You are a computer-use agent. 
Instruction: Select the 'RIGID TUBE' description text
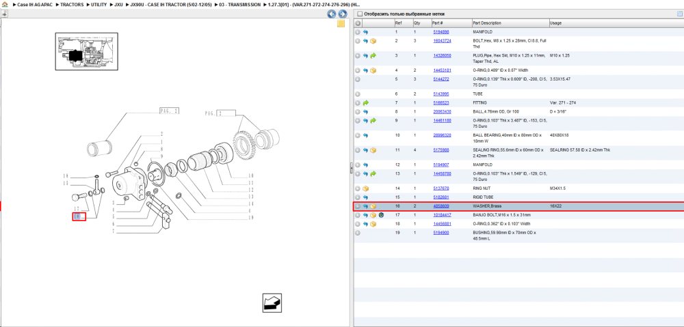483,197
